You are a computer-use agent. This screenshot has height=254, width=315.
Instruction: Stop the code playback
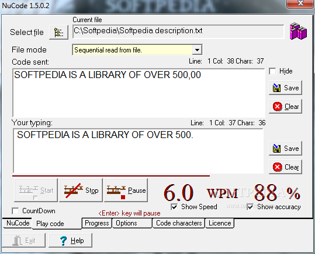(x=81, y=190)
